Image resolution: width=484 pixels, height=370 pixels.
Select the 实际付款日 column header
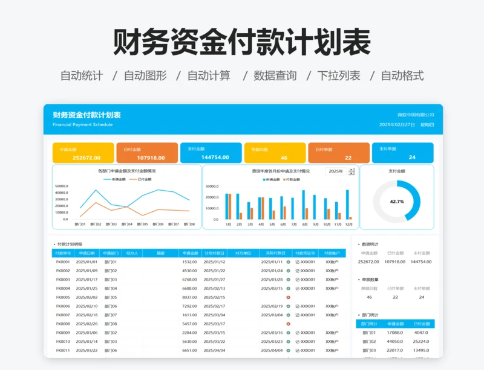click(x=276, y=253)
